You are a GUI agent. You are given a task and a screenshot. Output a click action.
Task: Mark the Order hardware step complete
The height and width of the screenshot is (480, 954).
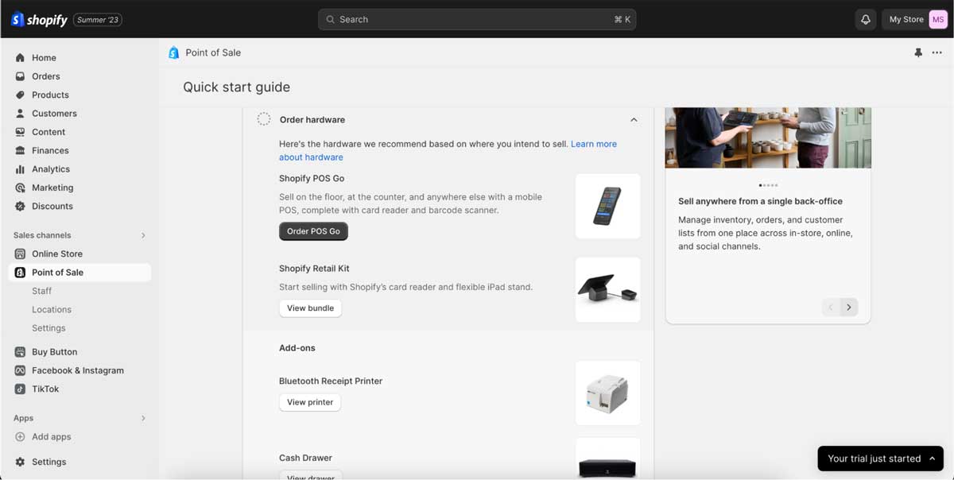pyautogui.click(x=263, y=118)
